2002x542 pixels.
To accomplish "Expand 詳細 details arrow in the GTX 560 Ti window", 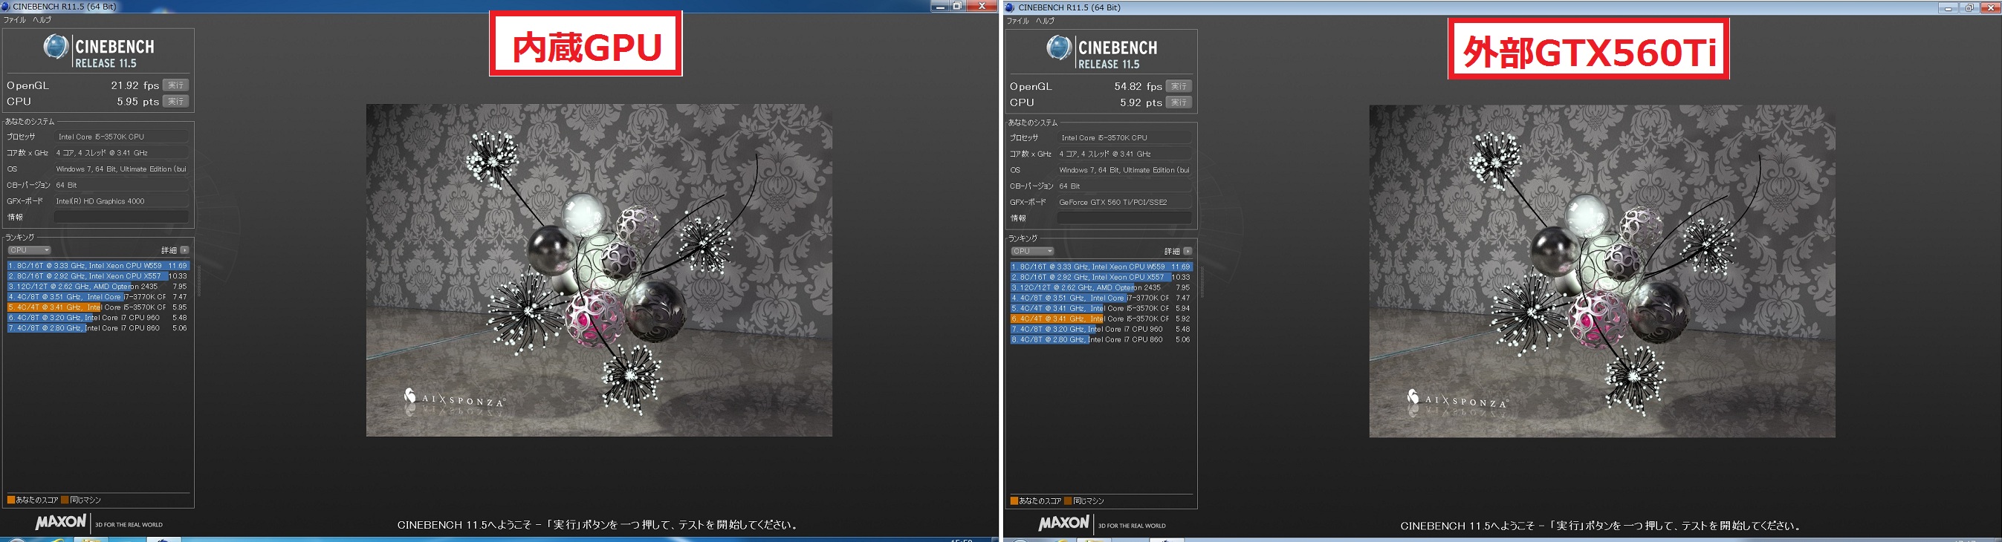I will [1188, 252].
